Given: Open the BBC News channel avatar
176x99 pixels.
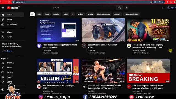Looking at the screenshot, I should coord(129,87).
